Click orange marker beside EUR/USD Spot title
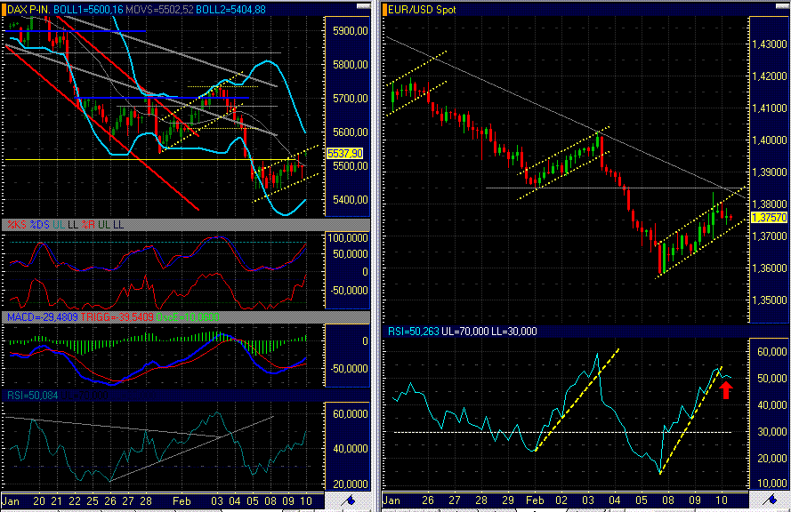 click(385, 10)
